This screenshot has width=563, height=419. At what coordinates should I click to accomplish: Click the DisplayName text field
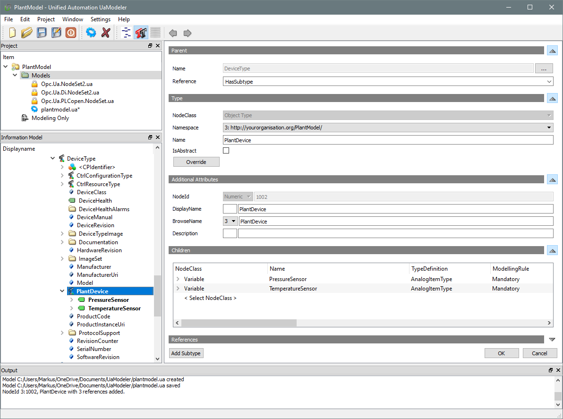(395, 209)
